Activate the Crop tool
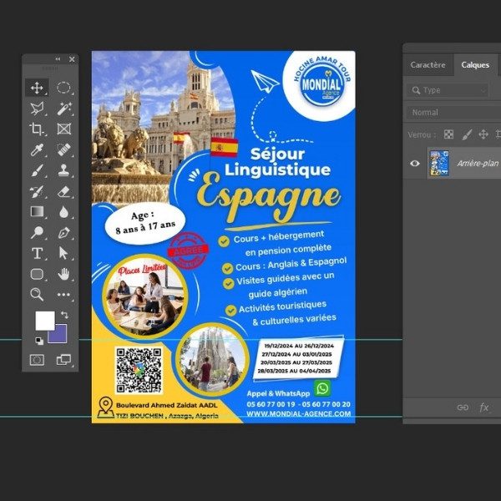This screenshot has width=501, height=501. click(37, 129)
